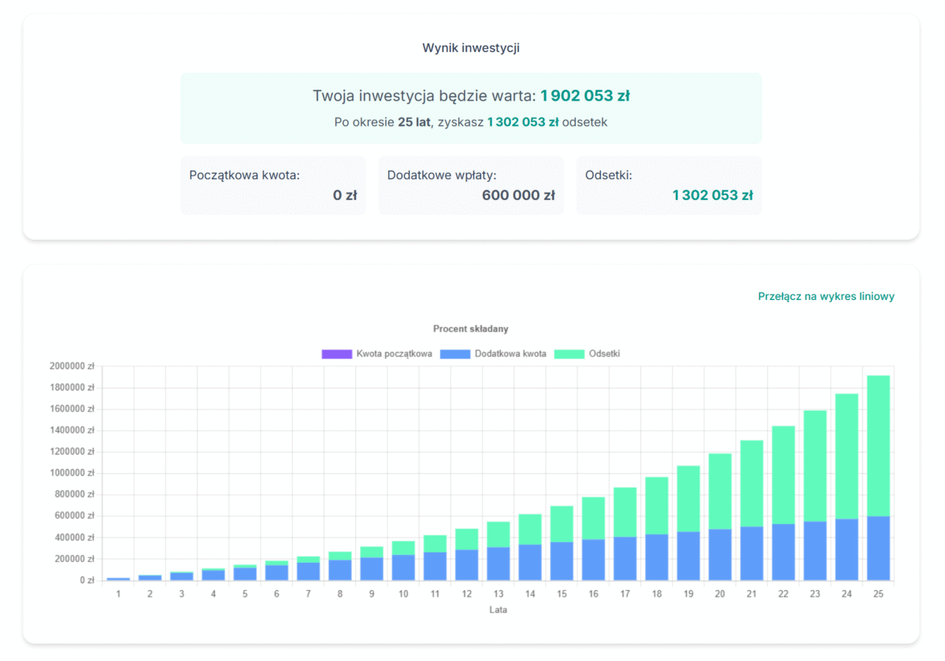Click blue deposits segment of year 25 bar
Viewport: 945px width, 661px height.
pos(878,548)
